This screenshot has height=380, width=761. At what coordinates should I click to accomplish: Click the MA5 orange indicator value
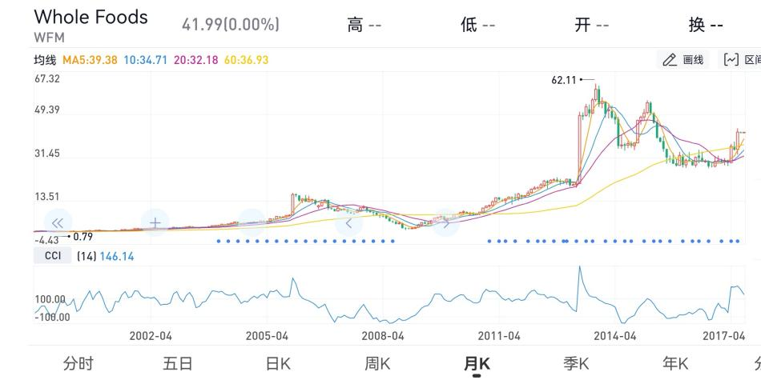coord(90,60)
